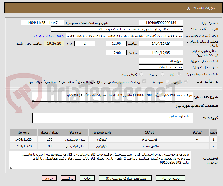The image size is (223, 186).
Task: Click the شماره نیاز field 1104005922000154
Action: click(161, 23)
